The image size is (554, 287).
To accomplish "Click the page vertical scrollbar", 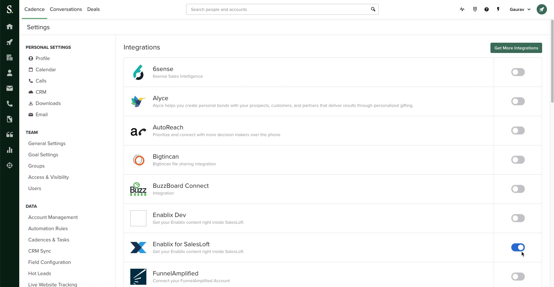I will coord(552,61).
